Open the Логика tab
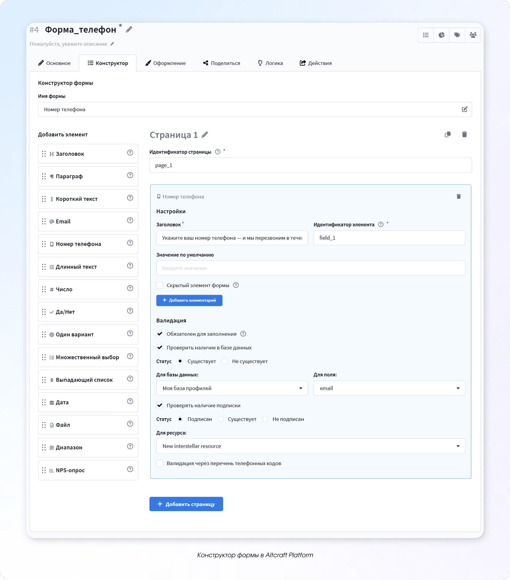 click(x=270, y=63)
